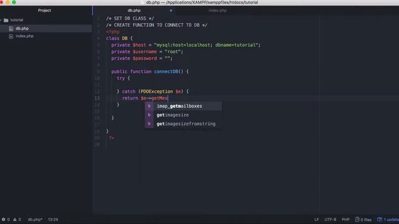Image resolution: width=399 pixels, height=224 pixels.
Task: Click the linter warnings icon in status bar
Action: point(15,220)
